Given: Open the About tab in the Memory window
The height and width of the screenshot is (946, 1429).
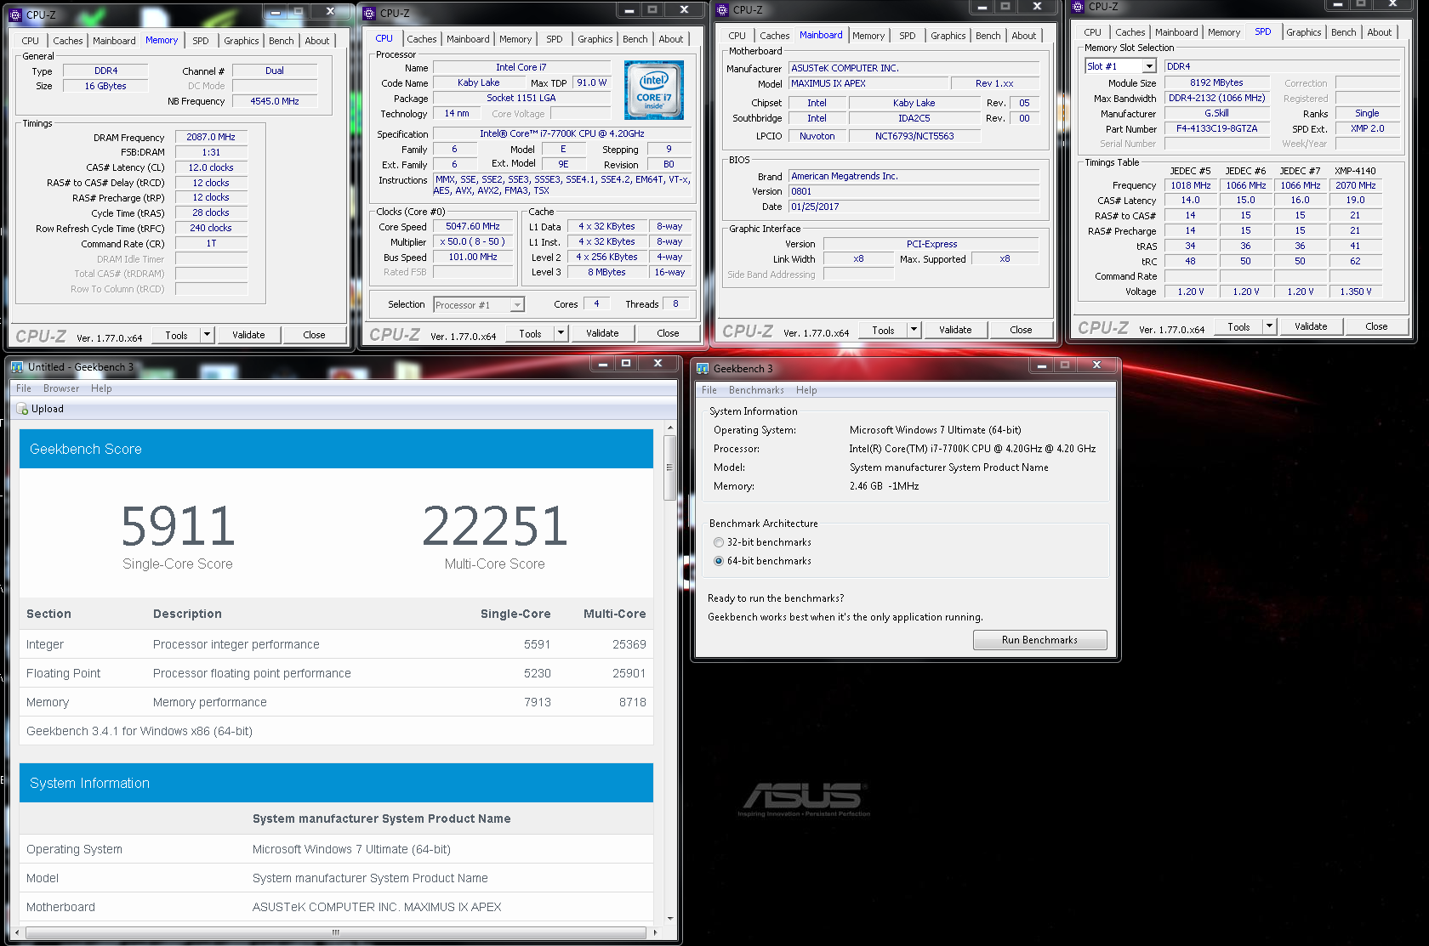Looking at the screenshot, I should tap(317, 41).
